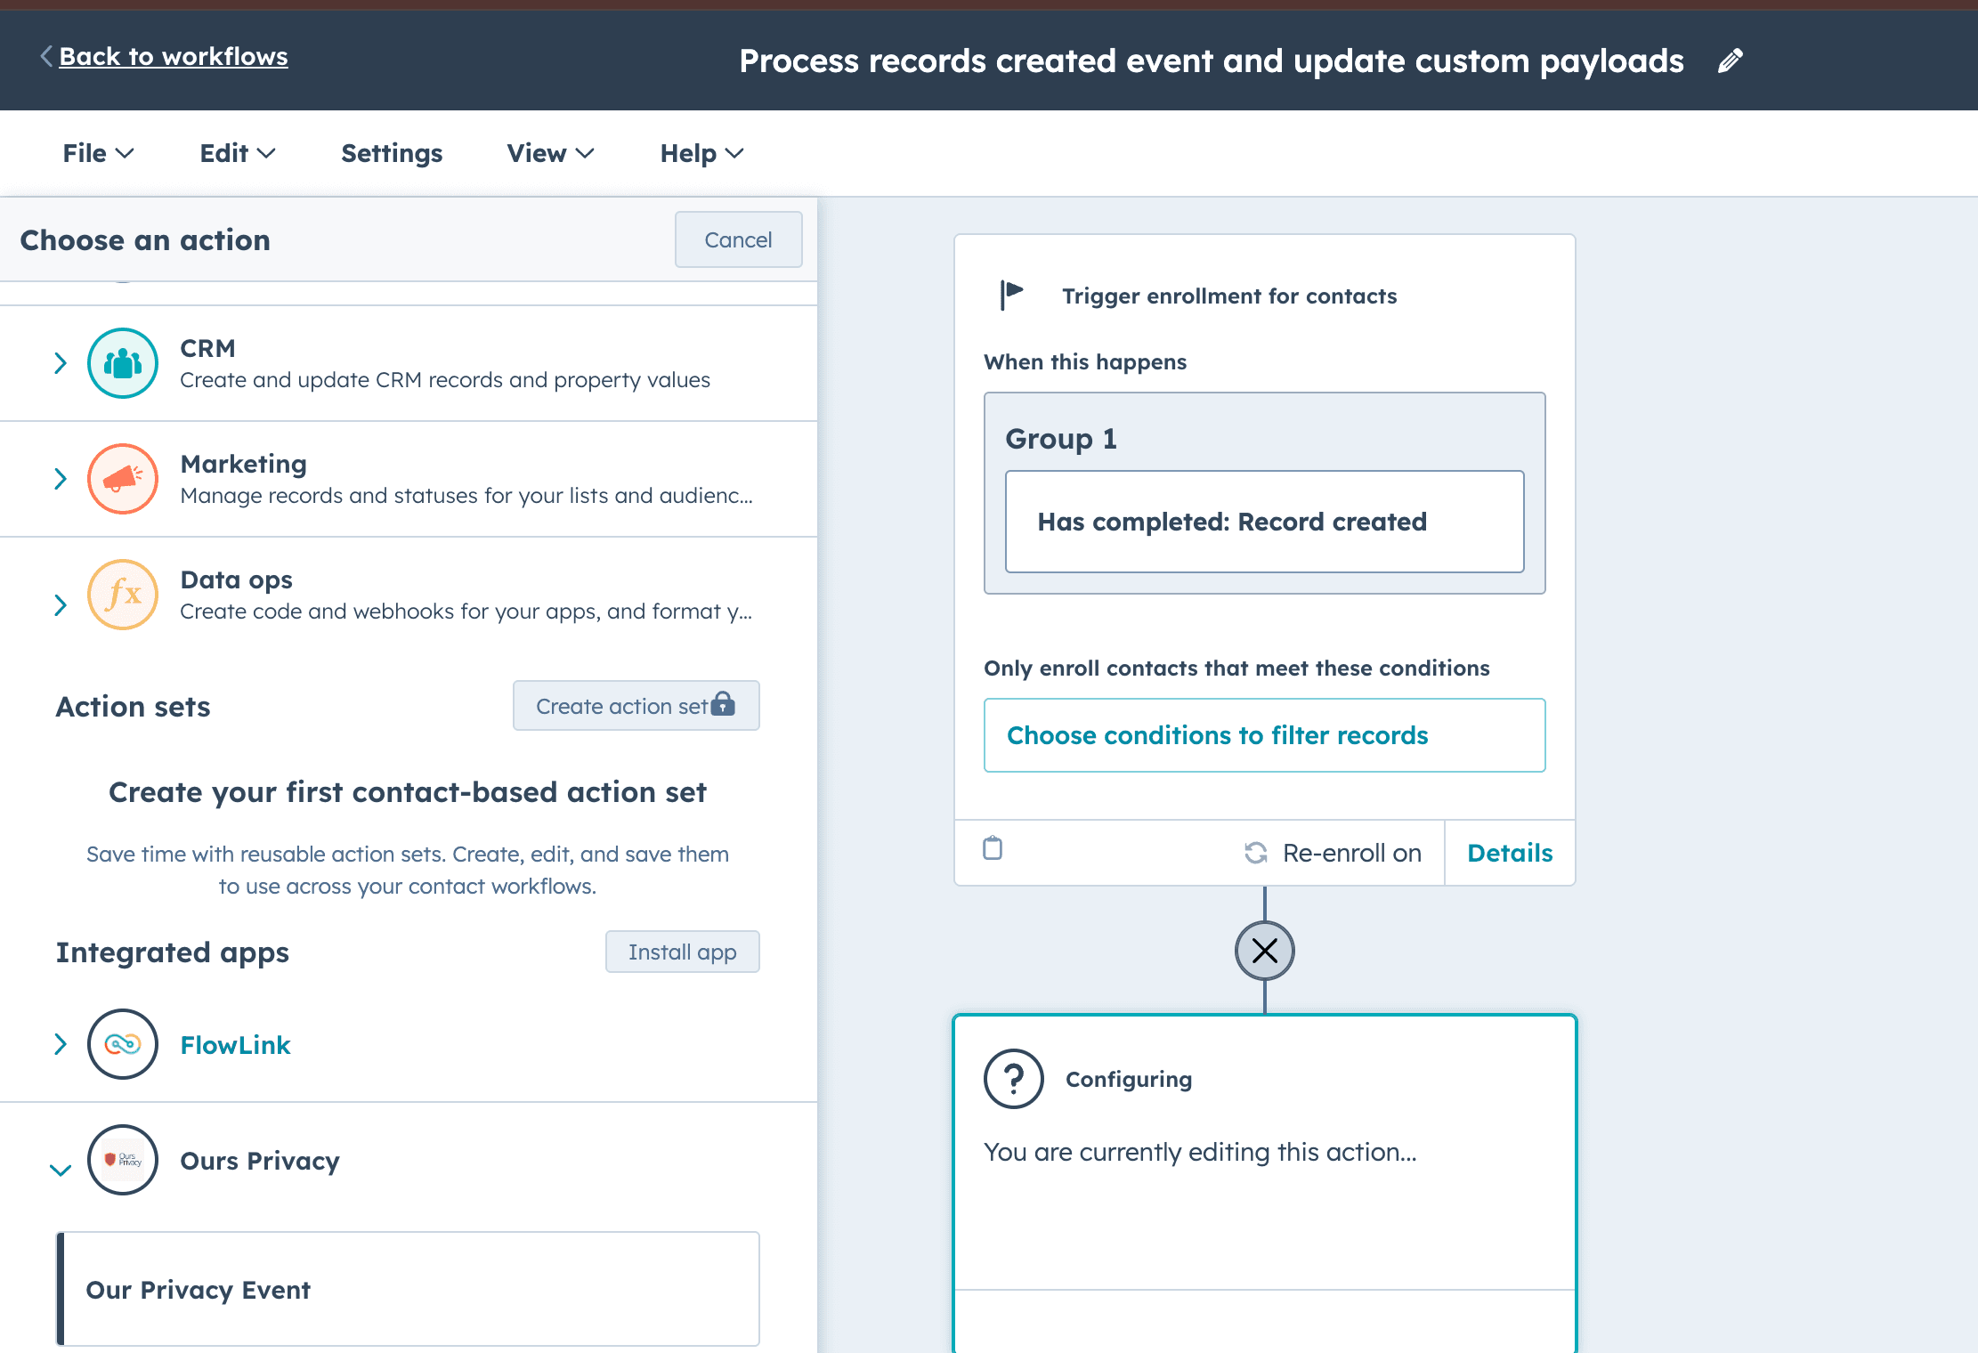Open the View dropdown menu
The width and height of the screenshot is (1978, 1353).
coord(549,153)
